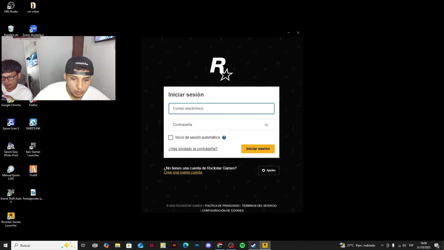Screen dimensions: 444x250
Task: Click the Google Chrome desktop label
Action: coord(11,105)
